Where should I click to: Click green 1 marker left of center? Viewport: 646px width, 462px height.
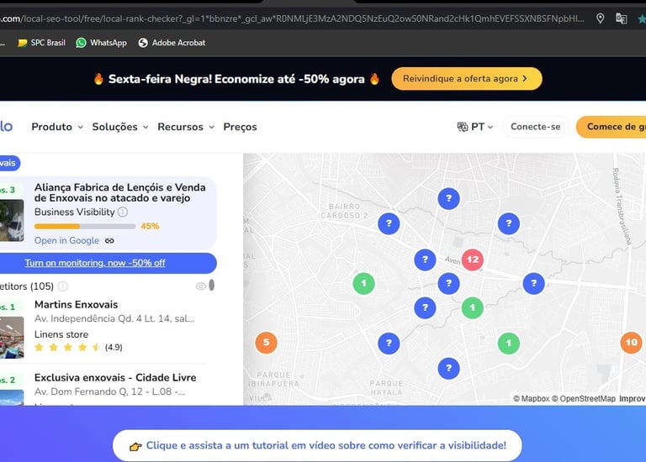pyautogui.click(x=363, y=283)
